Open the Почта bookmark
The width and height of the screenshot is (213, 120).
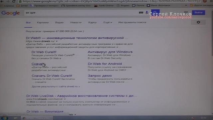(x=138, y=6)
